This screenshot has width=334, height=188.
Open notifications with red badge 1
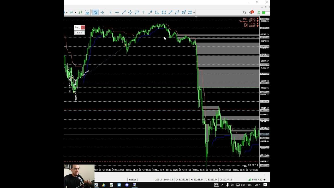[251, 12]
